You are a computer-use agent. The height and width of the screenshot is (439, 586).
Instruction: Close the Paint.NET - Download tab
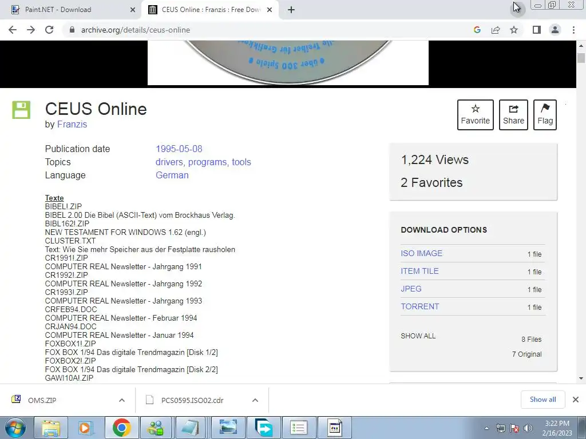(133, 10)
